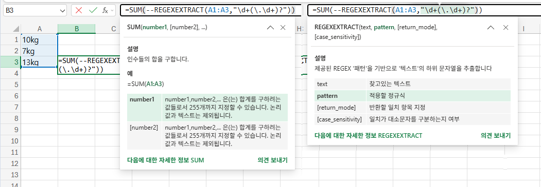The width and height of the screenshot is (541, 187).
Task: Open the 'more information about REGEXEXTRACT' link
Action: point(368,135)
